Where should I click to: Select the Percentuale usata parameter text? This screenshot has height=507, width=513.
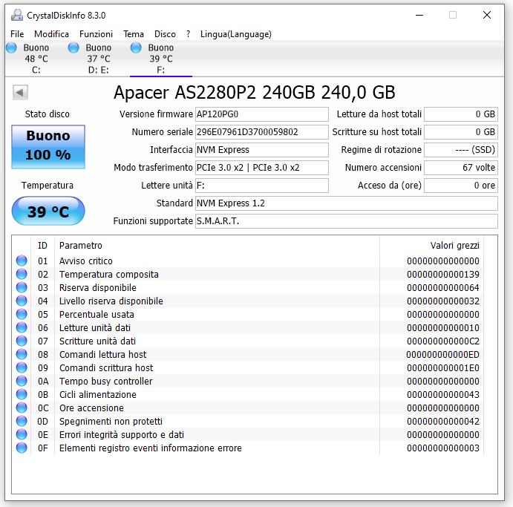pos(97,314)
